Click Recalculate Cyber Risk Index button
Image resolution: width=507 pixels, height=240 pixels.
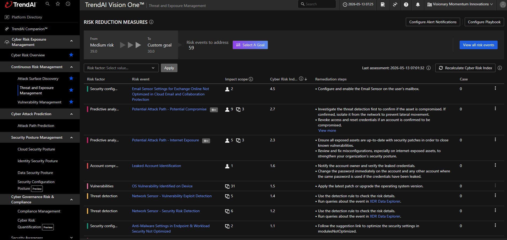(x=465, y=68)
